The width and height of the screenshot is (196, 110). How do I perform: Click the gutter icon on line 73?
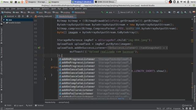pyautogui.click(x=39, y=48)
